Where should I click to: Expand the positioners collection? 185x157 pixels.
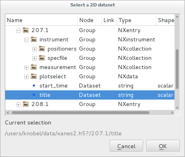pos(34,49)
